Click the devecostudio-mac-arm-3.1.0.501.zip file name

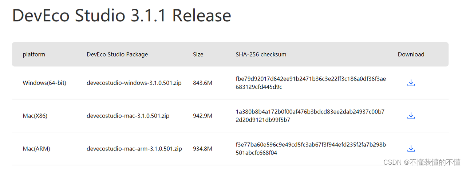pyautogui.click(x=134, y=149)
